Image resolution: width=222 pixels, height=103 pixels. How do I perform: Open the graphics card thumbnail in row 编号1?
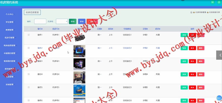79,38
